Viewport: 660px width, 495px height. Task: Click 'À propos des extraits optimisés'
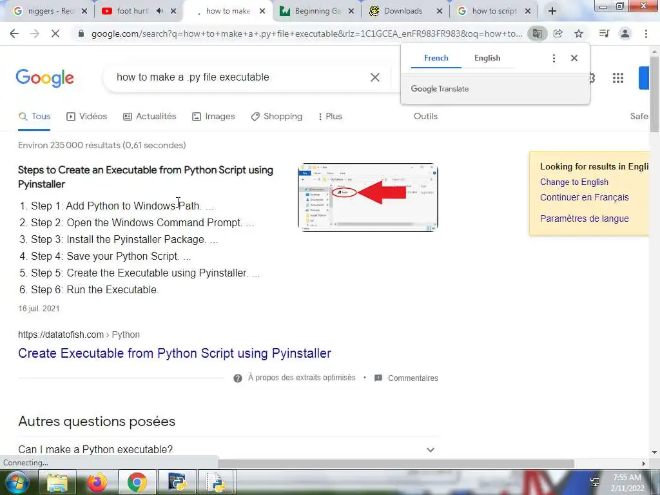pos(302,378)
